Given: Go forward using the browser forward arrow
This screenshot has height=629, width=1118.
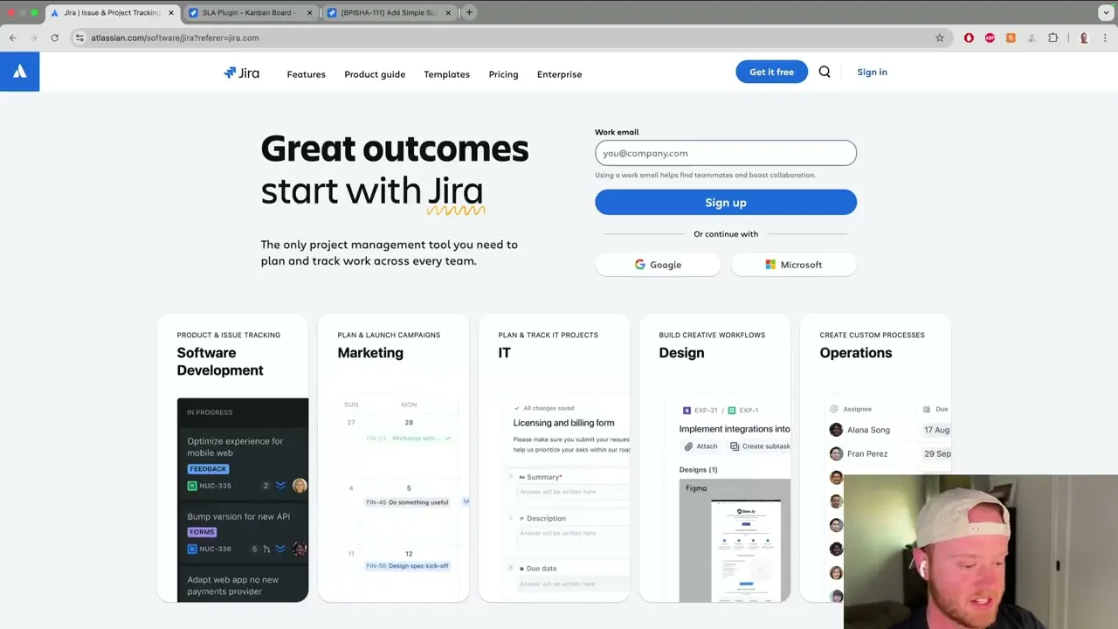Looking at the screenshot, I should click(x=34, y=38).
